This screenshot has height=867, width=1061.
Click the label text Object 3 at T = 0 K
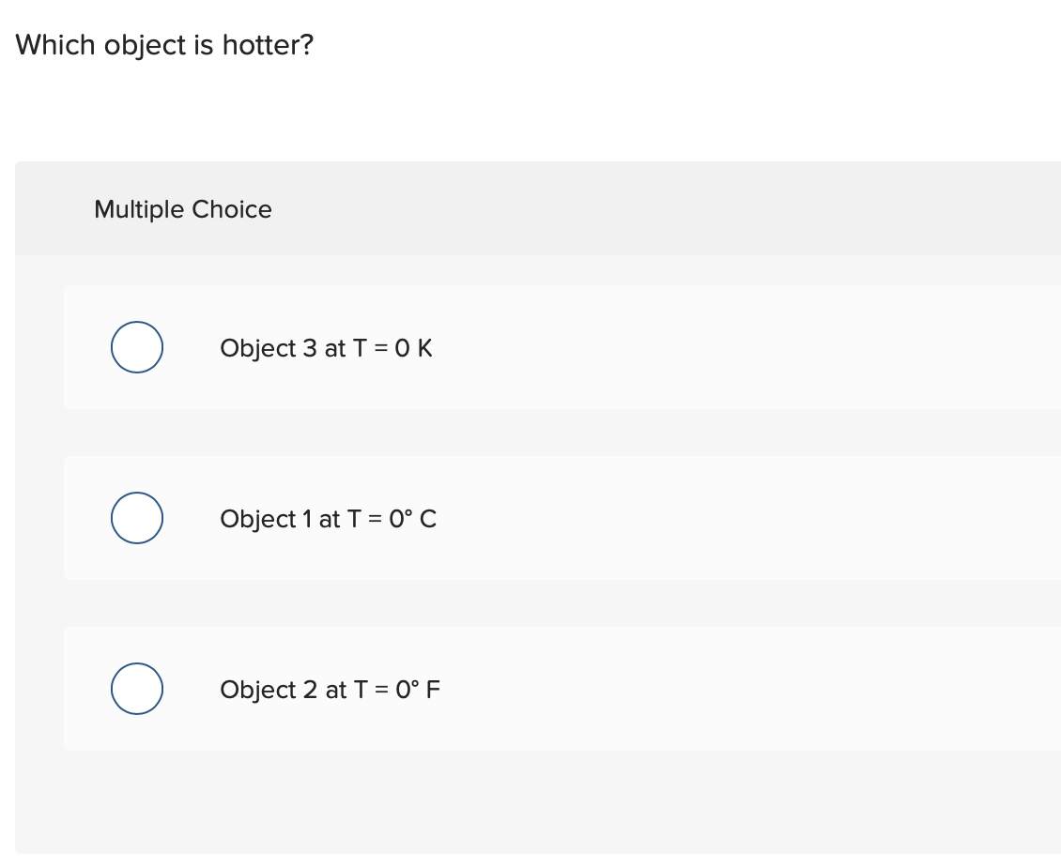pos(326,347)
